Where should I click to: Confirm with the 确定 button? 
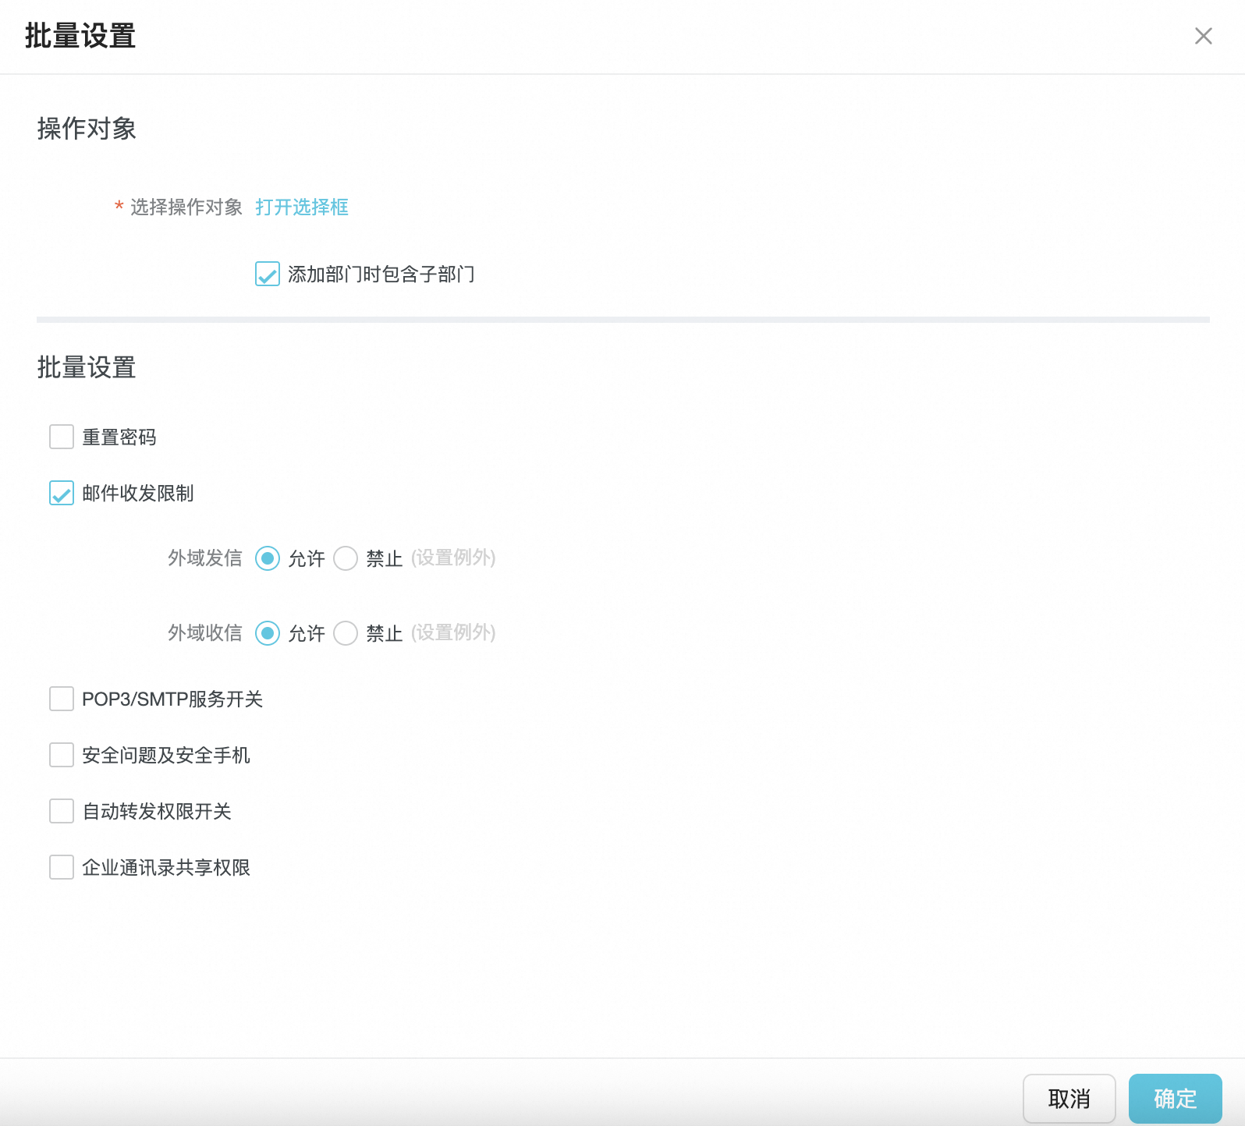pos(1175,1099)
